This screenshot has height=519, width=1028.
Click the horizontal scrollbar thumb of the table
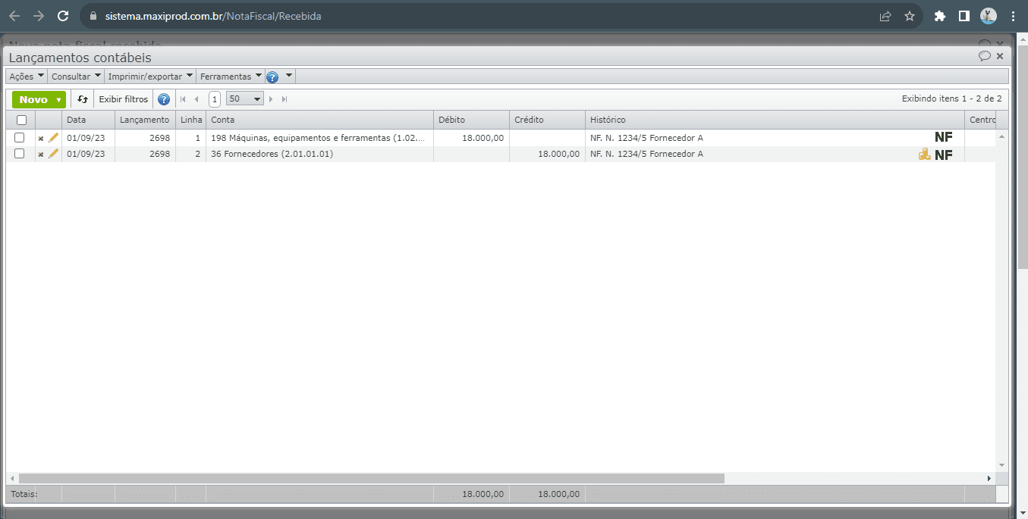[x=372, y=479]
